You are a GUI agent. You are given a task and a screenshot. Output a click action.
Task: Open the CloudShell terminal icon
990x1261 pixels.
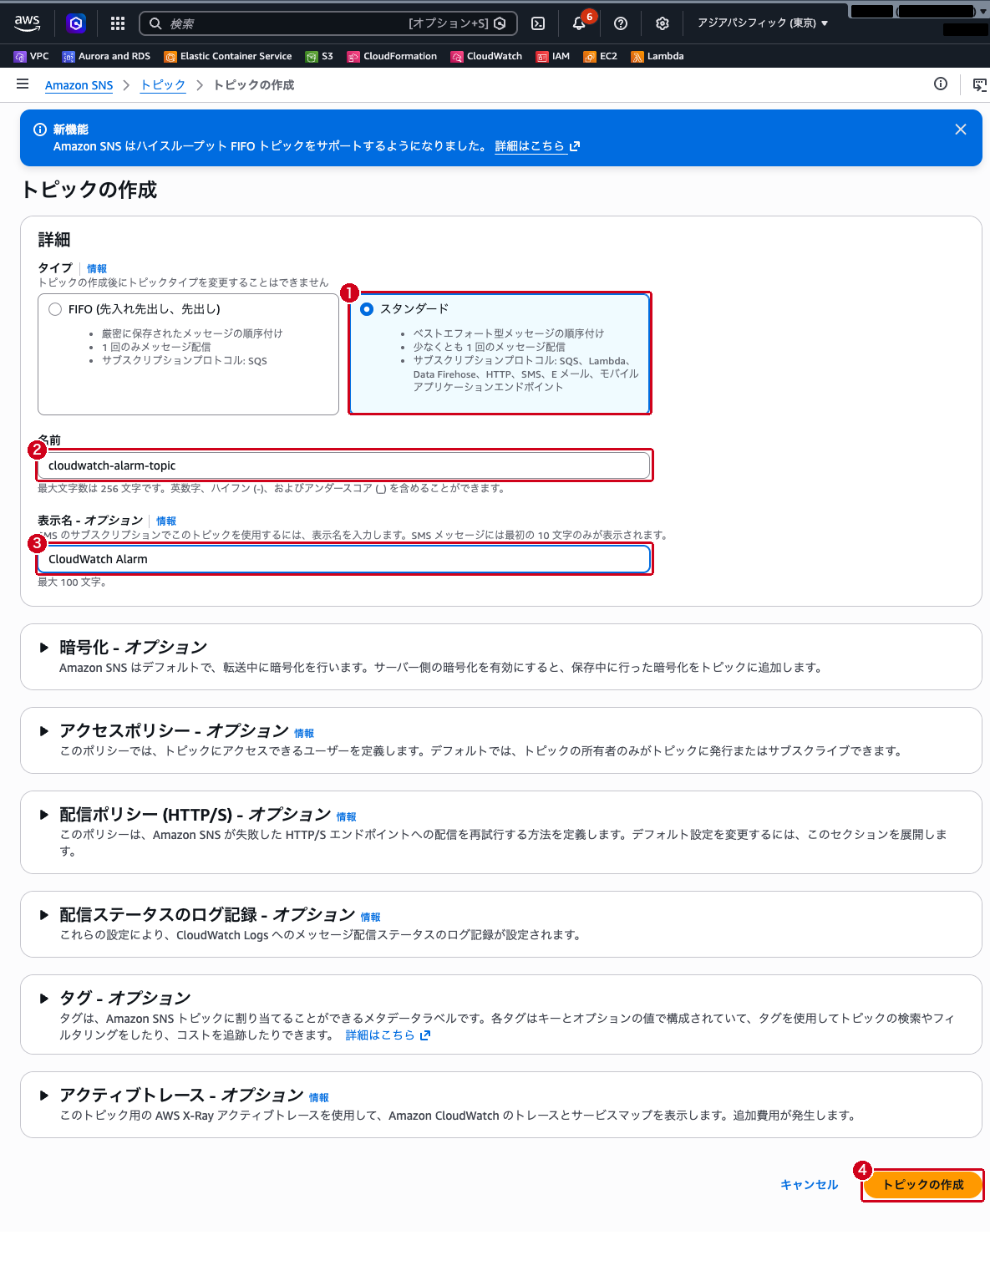[539, 23]
